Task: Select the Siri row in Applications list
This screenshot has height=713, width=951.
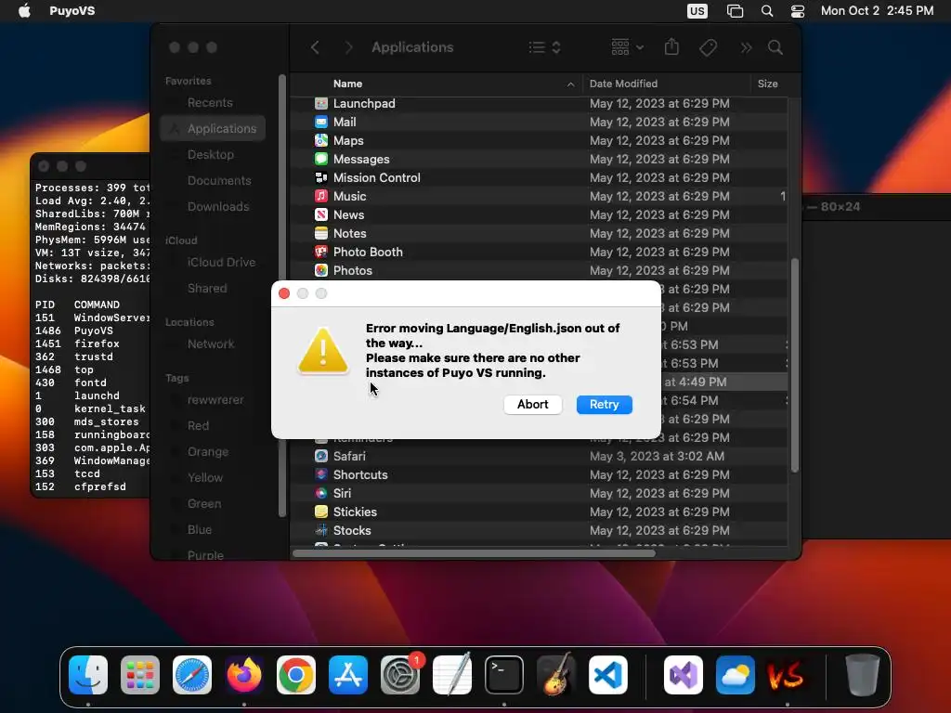Action: pos(540,494)
